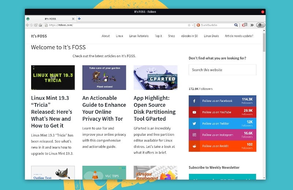Click the DuckDuckGo search field
The width and height of the screenshot is (293, 190).
tap(217, 25)
